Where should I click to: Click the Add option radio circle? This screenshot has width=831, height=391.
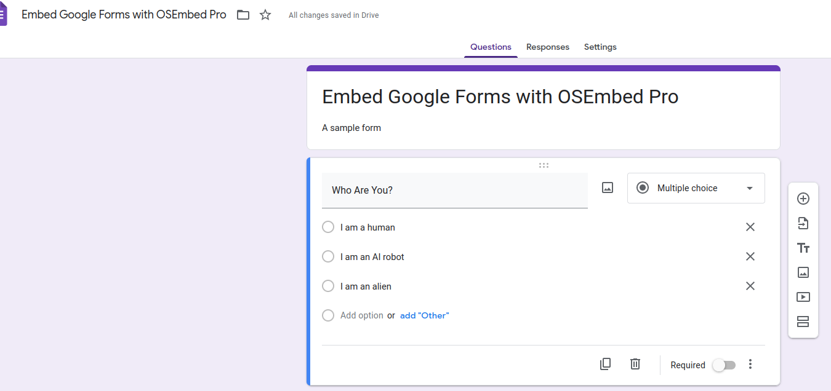pyautogui.click(x=328, y=315)
